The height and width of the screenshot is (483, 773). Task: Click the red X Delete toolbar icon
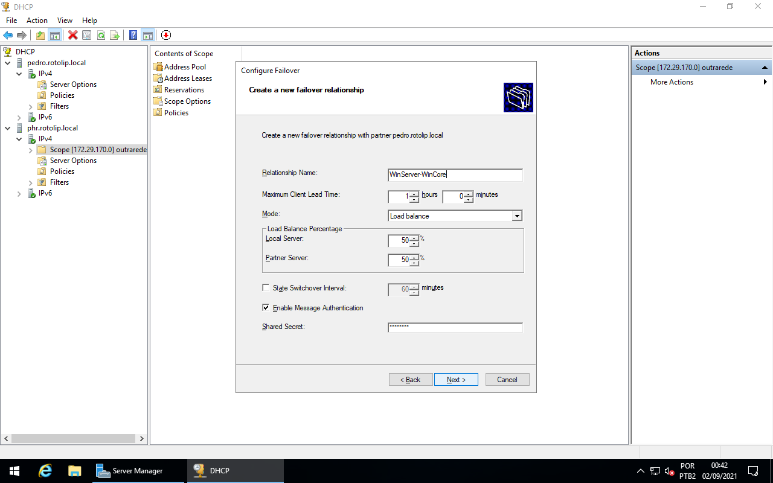coord(72,35)
